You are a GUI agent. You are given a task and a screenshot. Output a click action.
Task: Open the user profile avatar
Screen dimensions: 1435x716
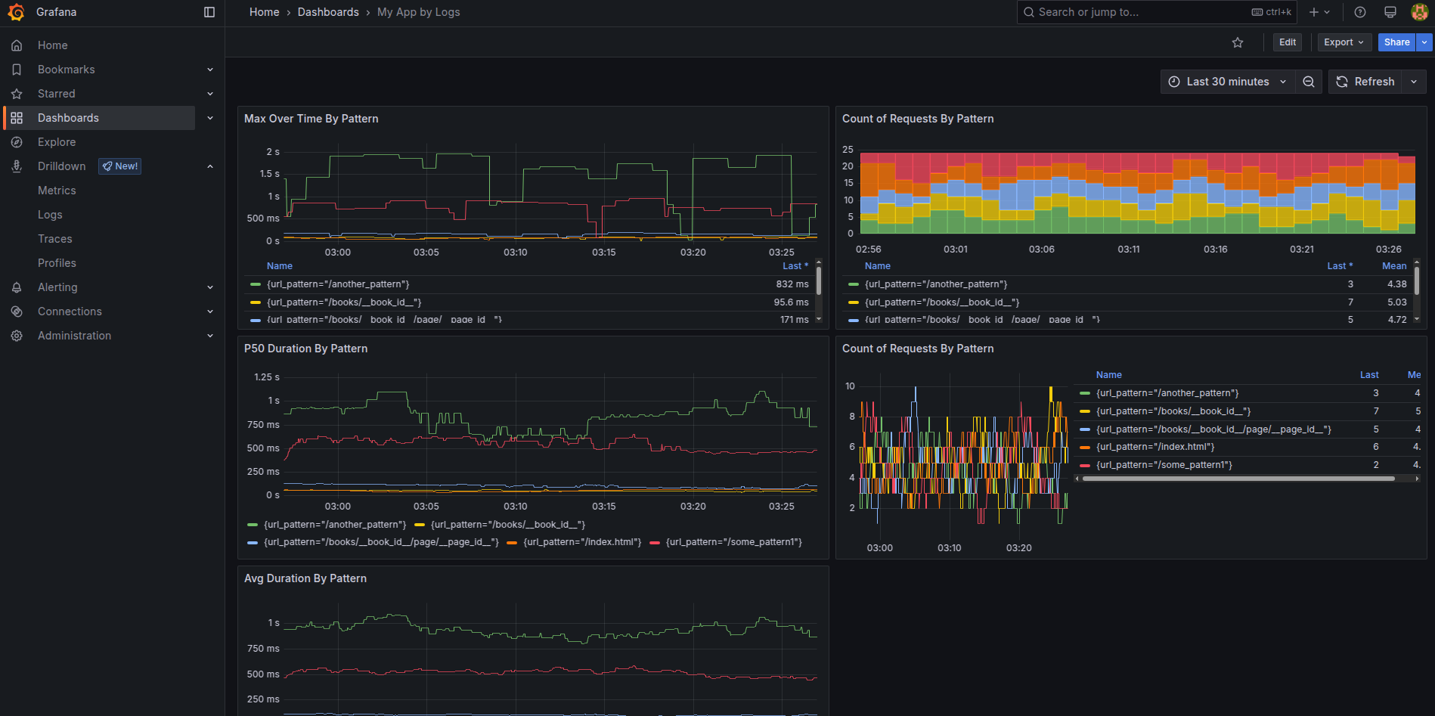tap(1419, 12)
